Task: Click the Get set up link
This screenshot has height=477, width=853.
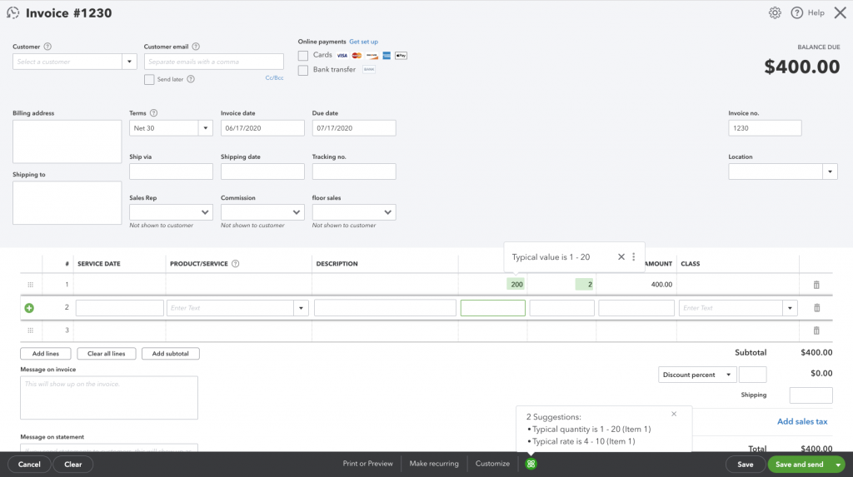Action: click(363, 42)
